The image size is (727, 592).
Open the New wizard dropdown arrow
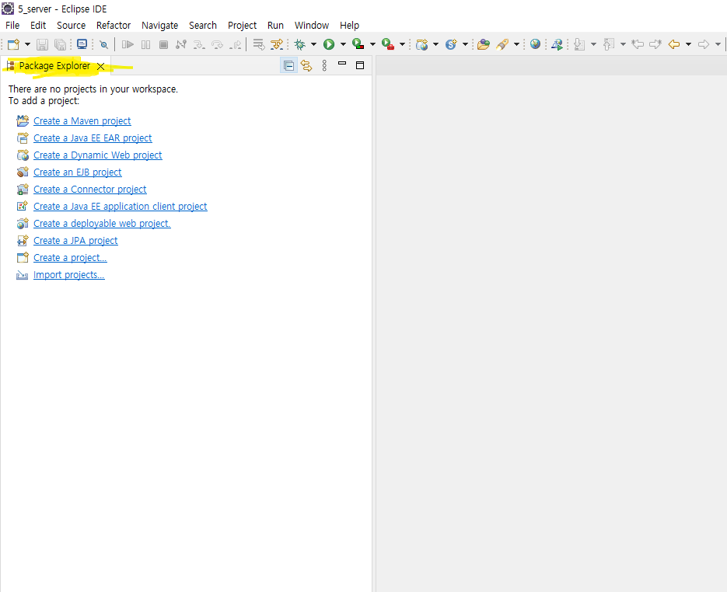coord(27,44)
